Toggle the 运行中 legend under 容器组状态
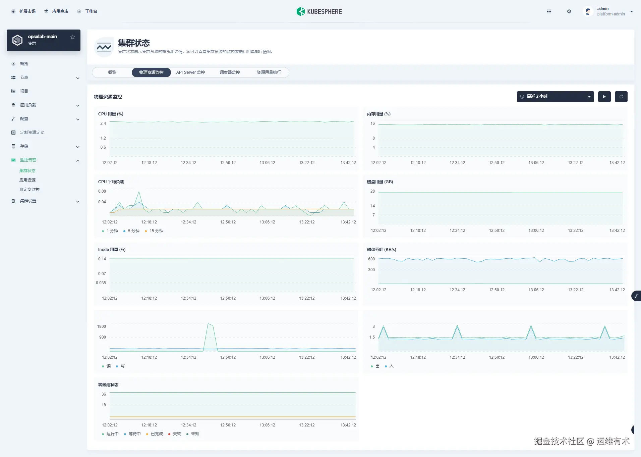Viewport: 641px width, 457px height. 112,434
